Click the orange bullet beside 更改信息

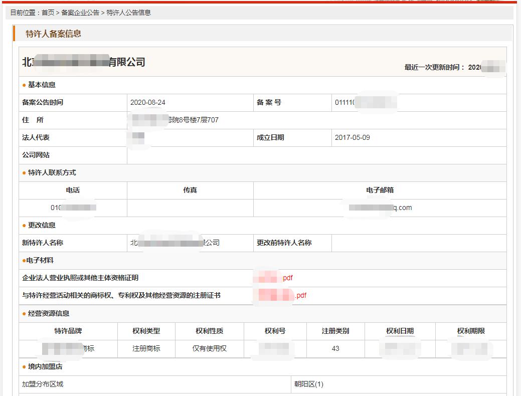pos(24,226)
